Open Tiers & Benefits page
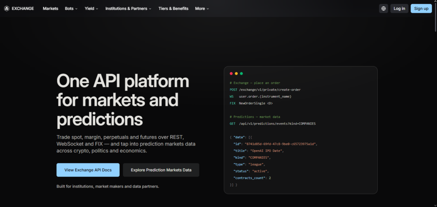Viewport: 437px width, 207px height. click(173, 9)
